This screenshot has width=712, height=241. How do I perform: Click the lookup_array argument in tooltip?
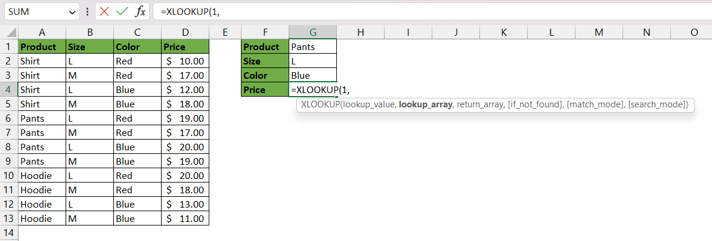tap(426, 105)
